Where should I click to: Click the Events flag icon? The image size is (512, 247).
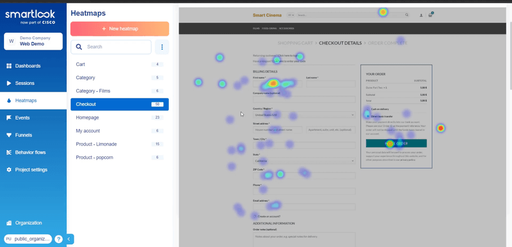(9, 118)
